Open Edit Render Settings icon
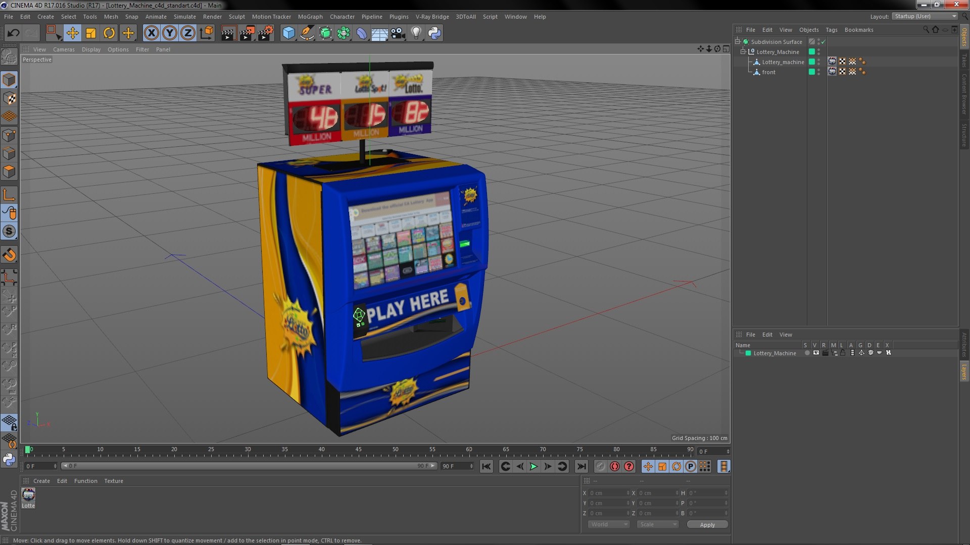 tap(265, 33)
